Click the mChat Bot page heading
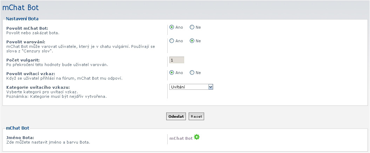Screen dimensions: 370x153 pyautogui.click(x=20, y=8)
